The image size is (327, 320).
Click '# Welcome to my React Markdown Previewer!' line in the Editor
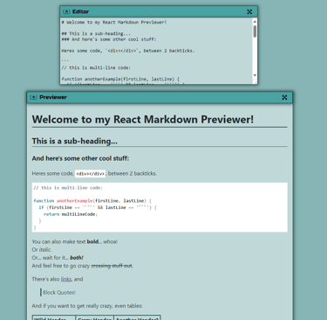(114, 22)
